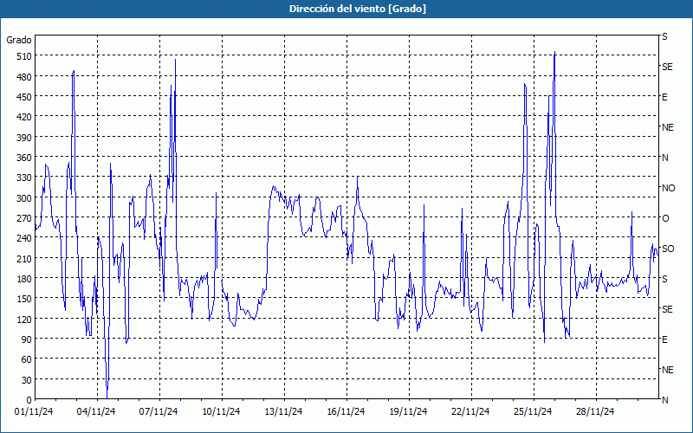This screenshot has width=693, height=433.
Task: Click the "SO" compass label on the right axis
Action: coord(668,249)
